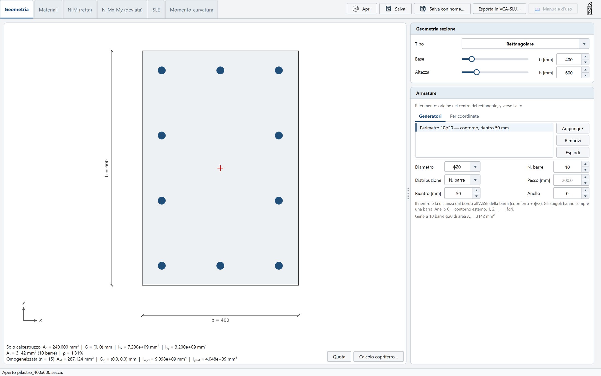Switch to the Per coordinate tab
This screenshot has width=601, height=376.
[464, 116]
